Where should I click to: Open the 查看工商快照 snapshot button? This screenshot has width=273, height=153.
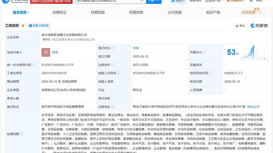point(39,26)
